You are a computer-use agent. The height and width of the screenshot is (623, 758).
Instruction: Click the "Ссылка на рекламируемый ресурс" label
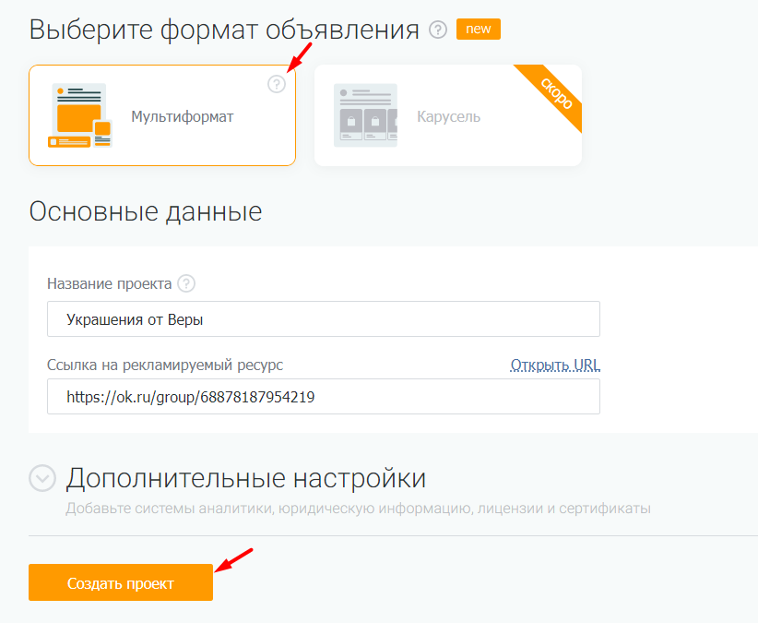click(165, 365)
